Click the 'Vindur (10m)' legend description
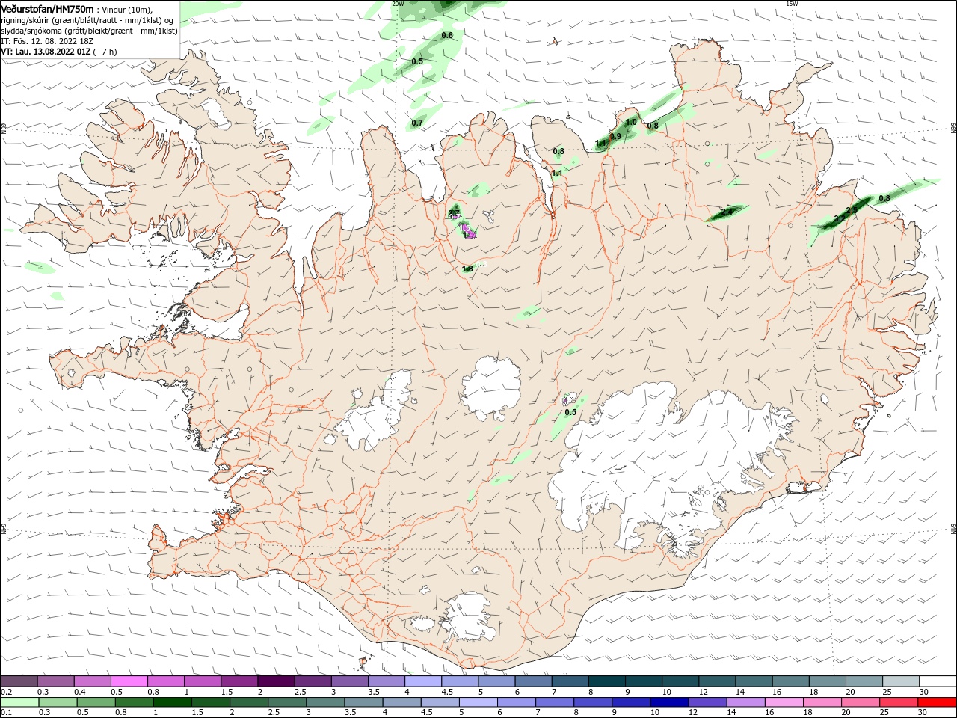 point(127,10)
